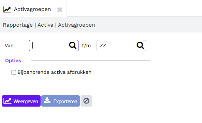Click the t/m label between fields
The height and width of the screenshot is (123, 202).
tap(86, 46)
